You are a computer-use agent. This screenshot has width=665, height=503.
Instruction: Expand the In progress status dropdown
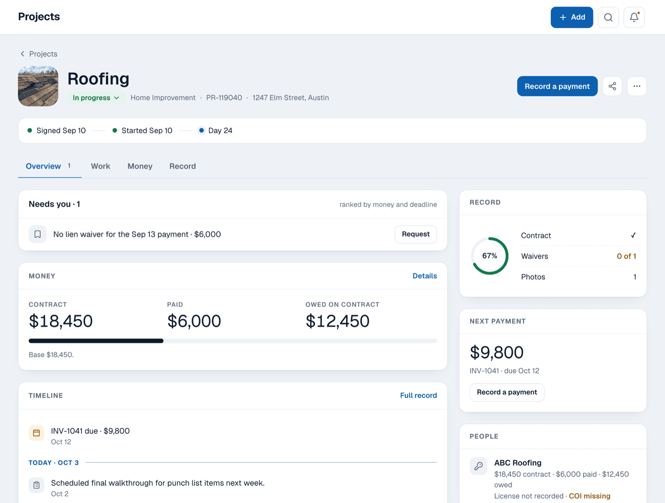96,98
